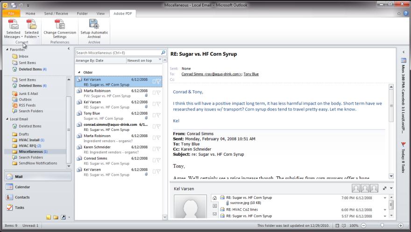
Task: Expand the 7:00 PM activity item dropdown
Action: (385, 198)
